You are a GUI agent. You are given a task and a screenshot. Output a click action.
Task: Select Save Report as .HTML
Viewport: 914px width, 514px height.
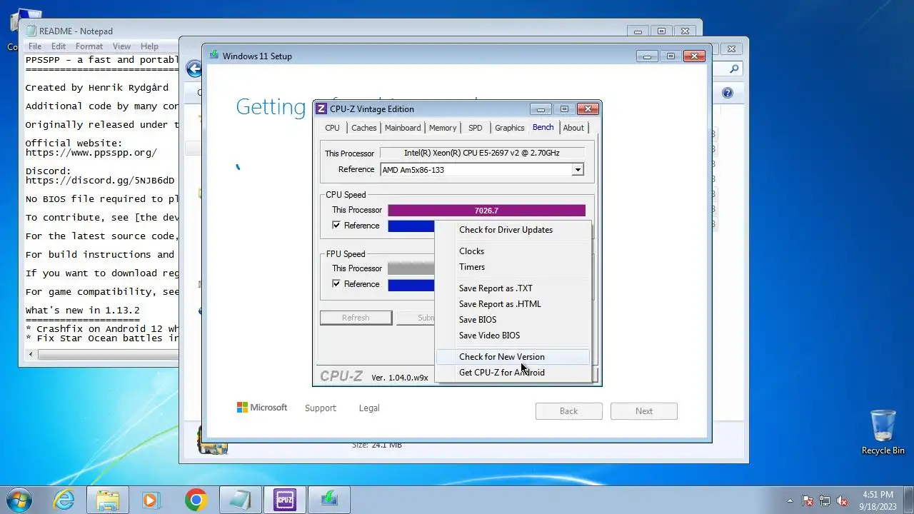click(x=513, y=304)
